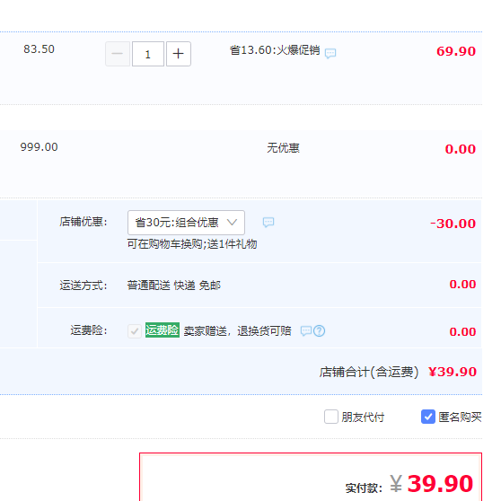Click the 店铺合计(含运费) subtotal ¥39.90
The height and width of the screenshot is (501, 501).
pos(453,372)
